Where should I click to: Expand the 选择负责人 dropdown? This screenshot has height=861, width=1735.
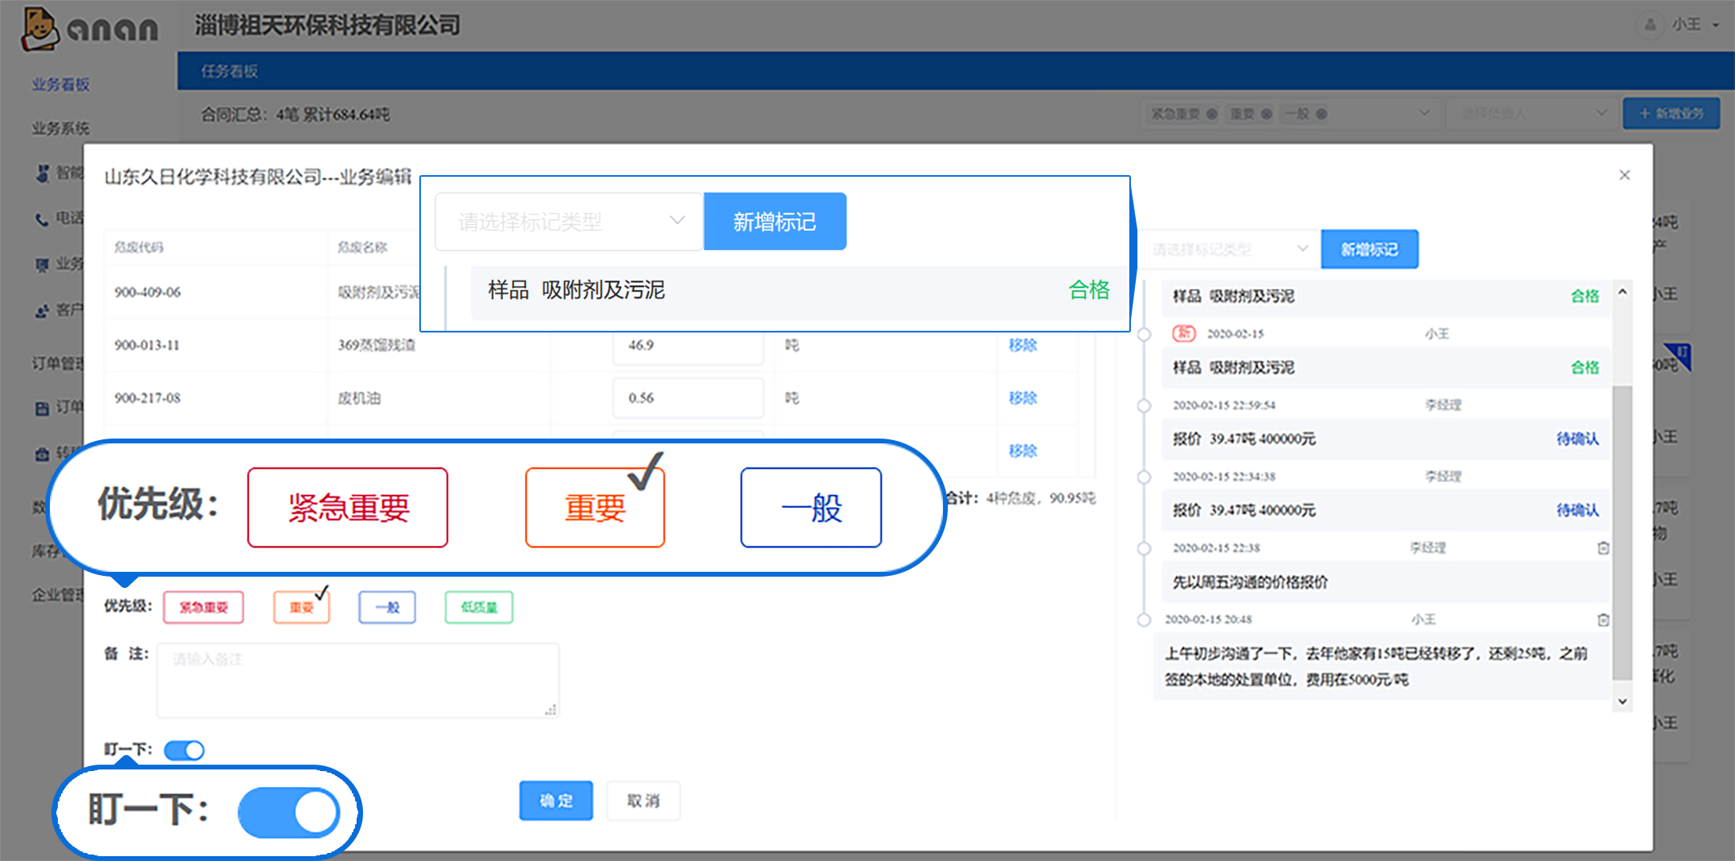[1530, 114]
